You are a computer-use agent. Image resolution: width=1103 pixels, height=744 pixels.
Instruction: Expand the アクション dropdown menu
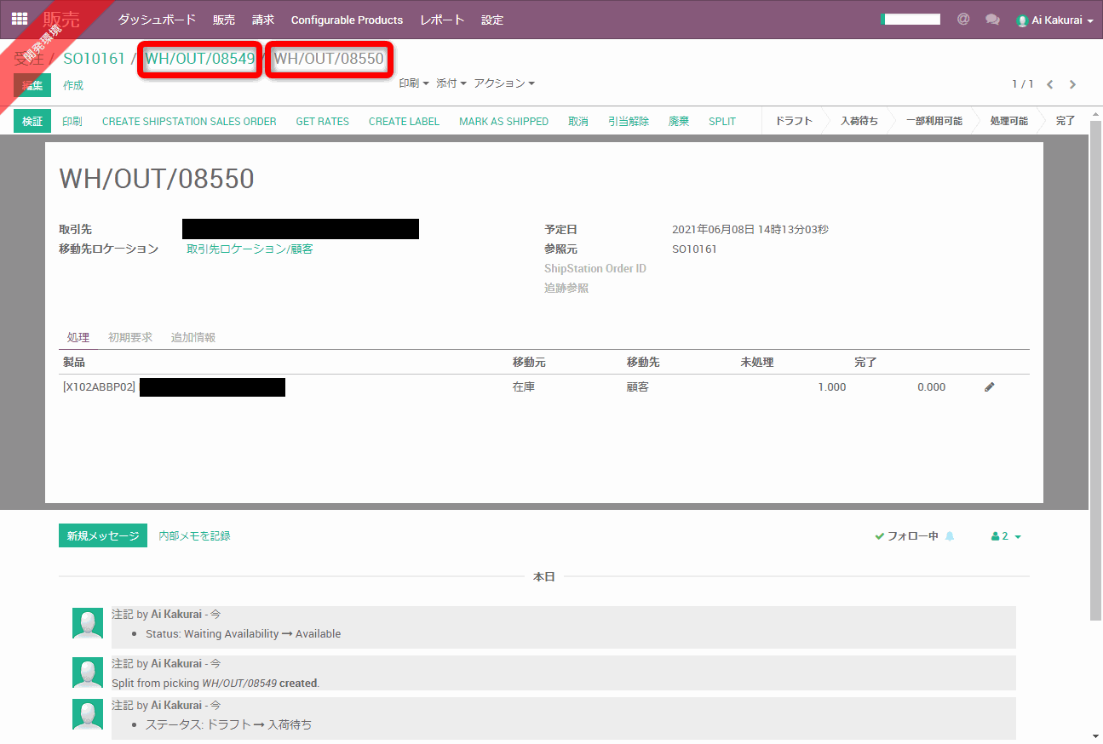pos(504,83)
